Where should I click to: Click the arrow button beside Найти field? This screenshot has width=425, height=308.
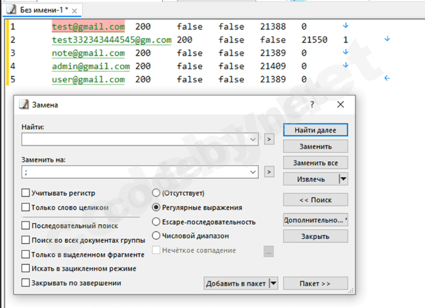269,139
